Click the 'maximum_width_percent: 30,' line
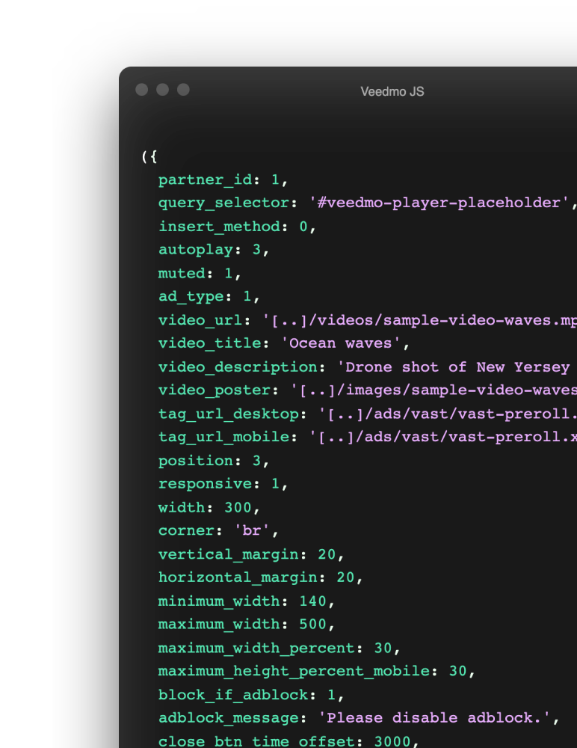Screen dimensions: 577x748 [x=279, y=649]
